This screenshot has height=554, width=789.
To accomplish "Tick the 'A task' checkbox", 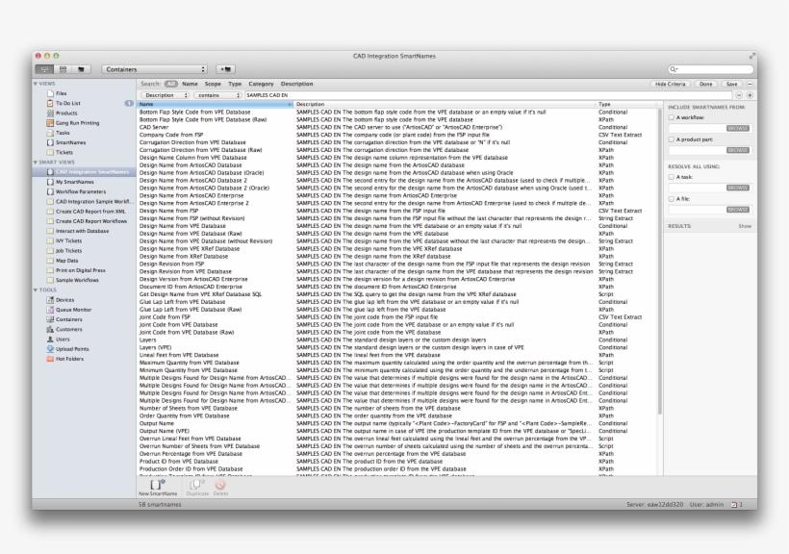I will [x=671, y=176].
